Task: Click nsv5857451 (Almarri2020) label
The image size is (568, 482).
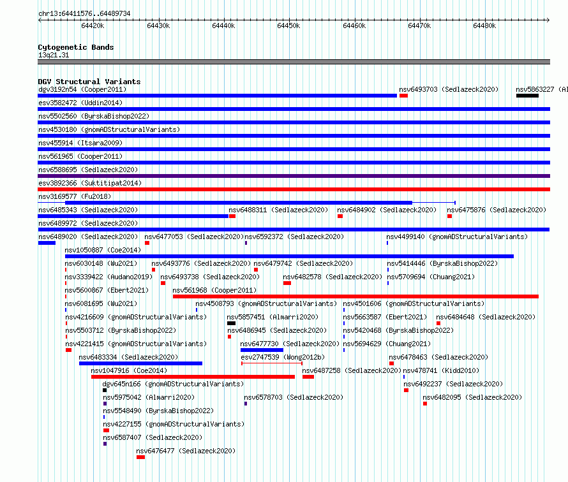Action: [273, 317]
